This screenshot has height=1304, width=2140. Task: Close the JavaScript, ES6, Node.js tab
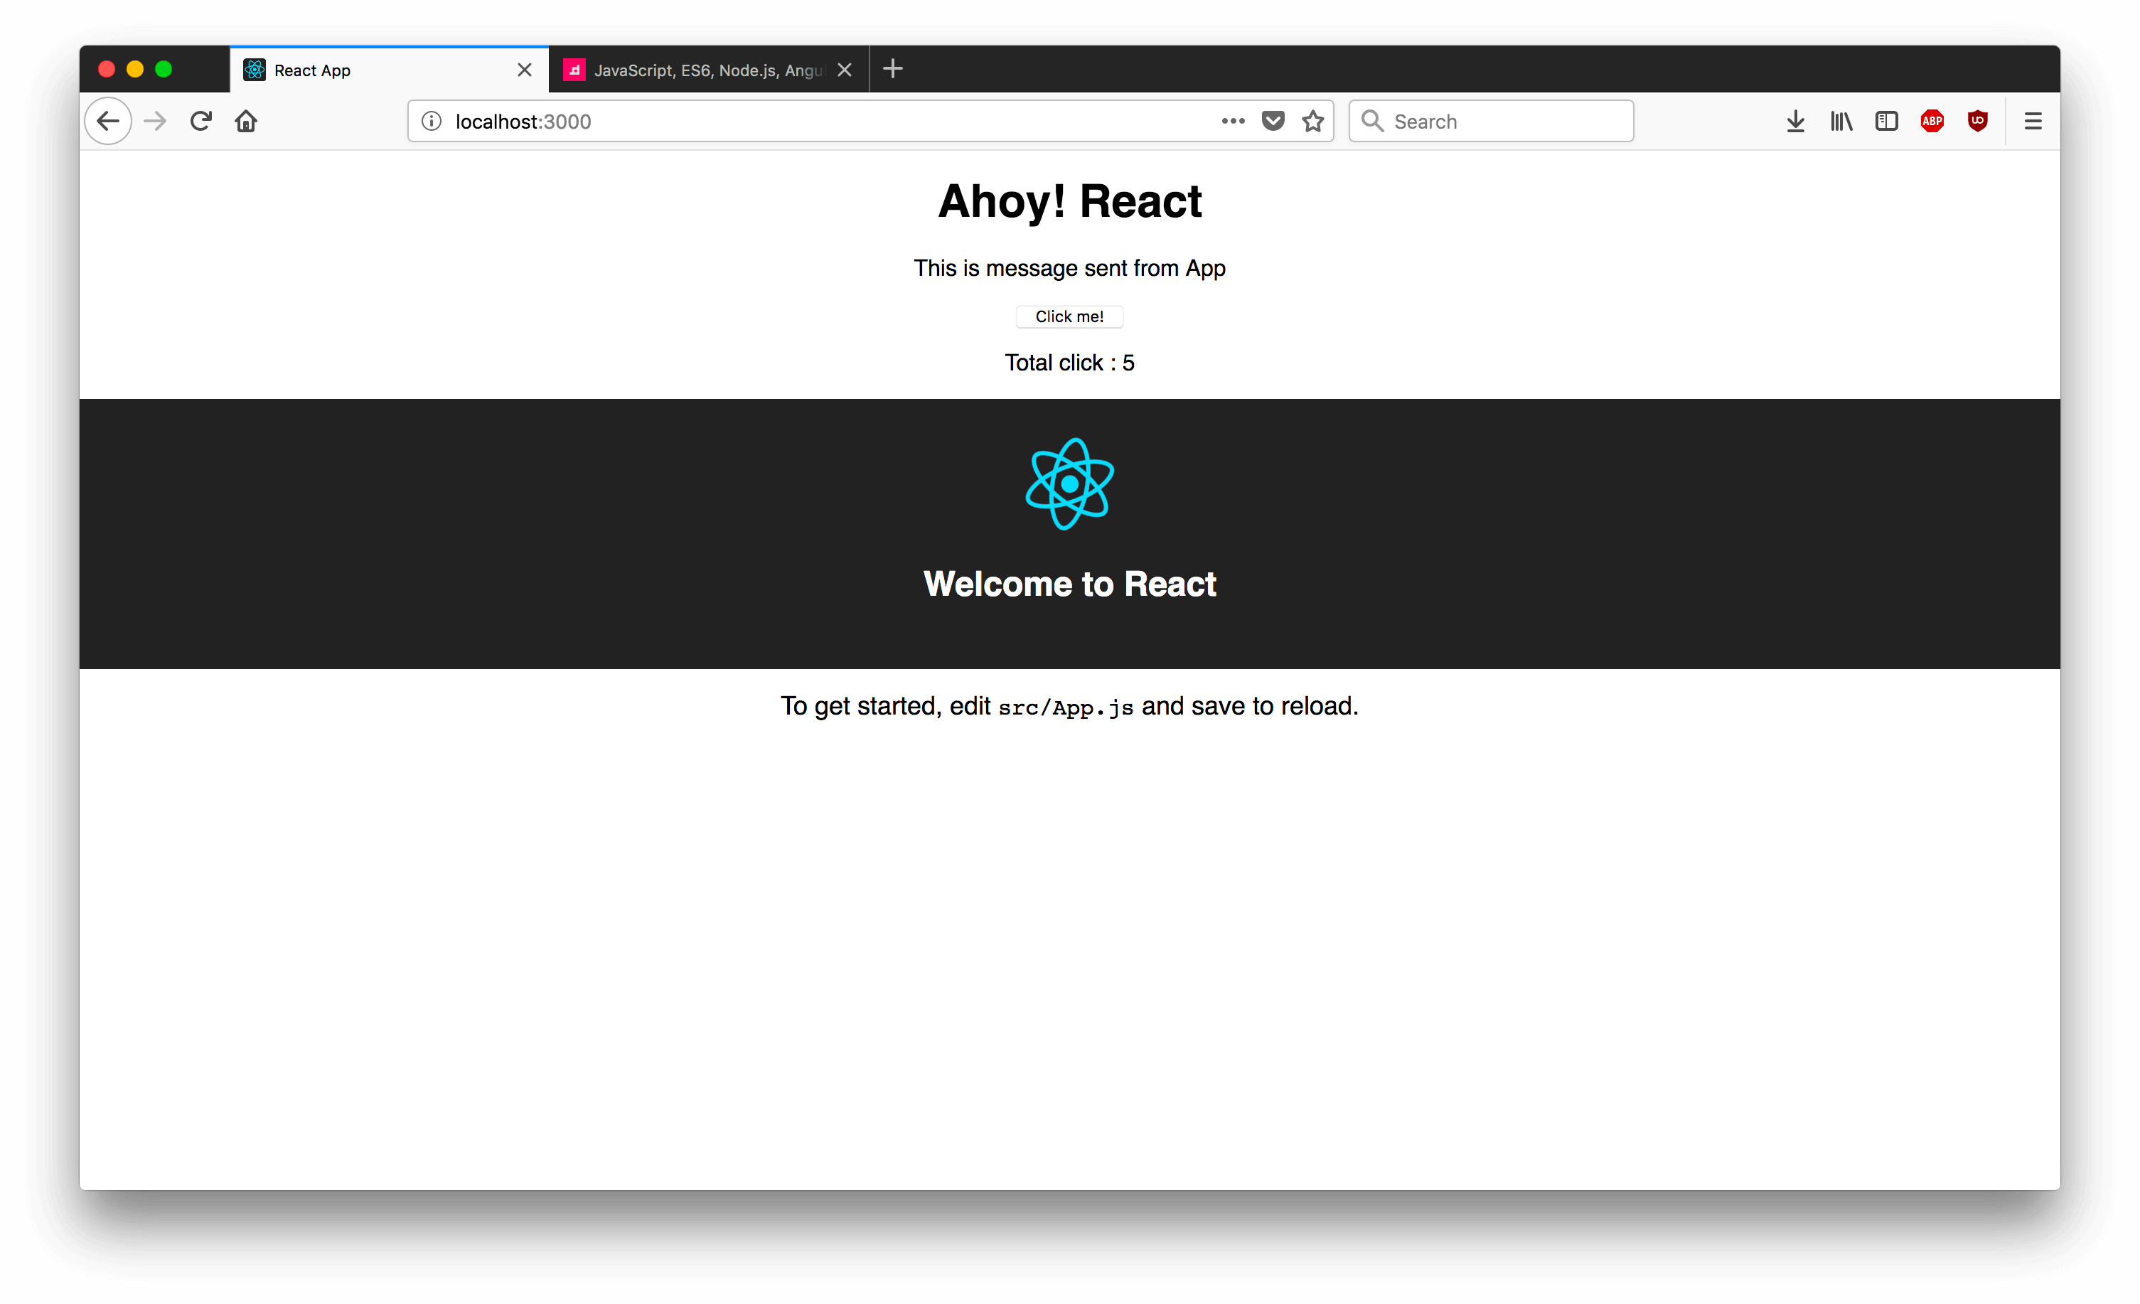pos(844,70)
